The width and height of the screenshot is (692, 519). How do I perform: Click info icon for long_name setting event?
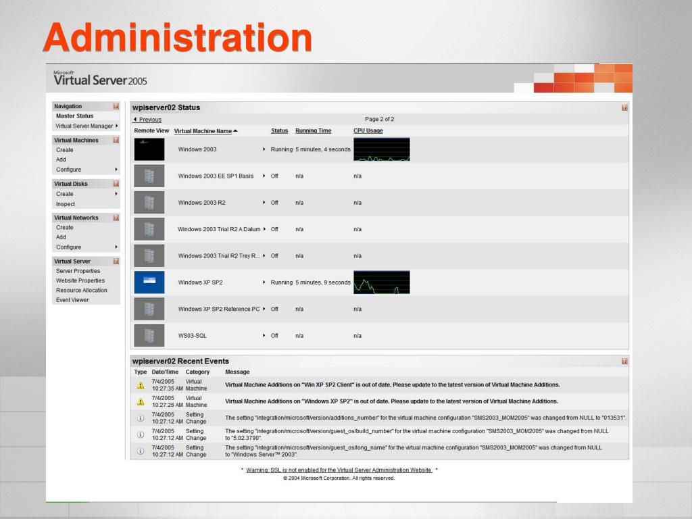point(141,451)
